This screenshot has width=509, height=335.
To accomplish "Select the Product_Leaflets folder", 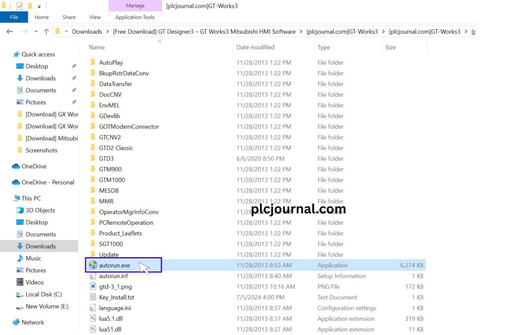I will 120,233.
